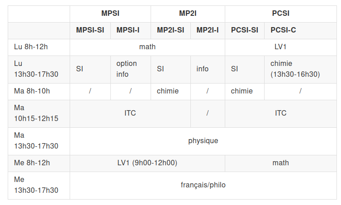Click the Monday morning "math" cell
341x205 pixels.
point(147,47)
